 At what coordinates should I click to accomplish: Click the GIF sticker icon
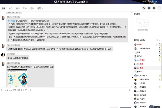pos(6,90)
